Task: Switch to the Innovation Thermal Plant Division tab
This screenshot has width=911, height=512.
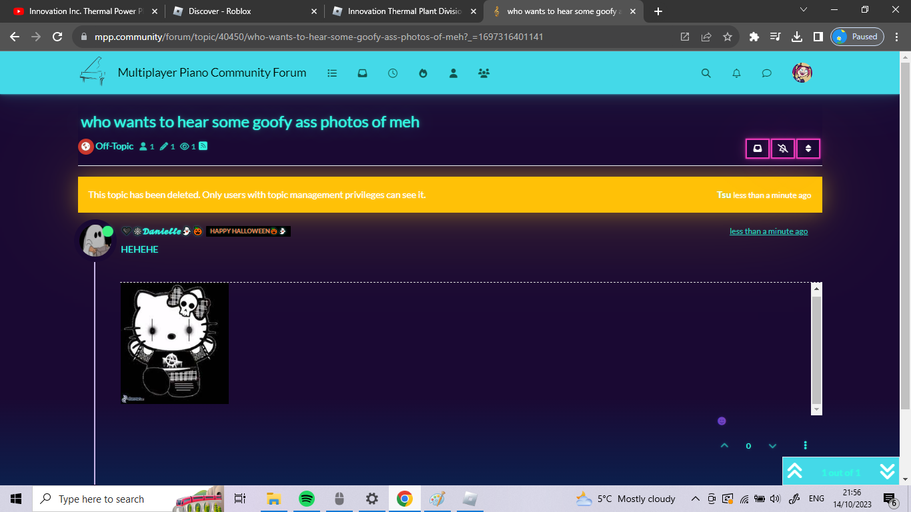Action: [x=403, y=11]
